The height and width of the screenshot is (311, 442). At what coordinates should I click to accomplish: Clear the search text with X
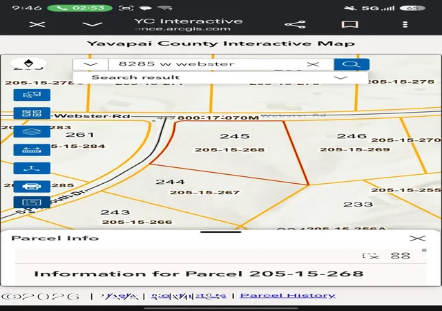click(x=313, y=64)
